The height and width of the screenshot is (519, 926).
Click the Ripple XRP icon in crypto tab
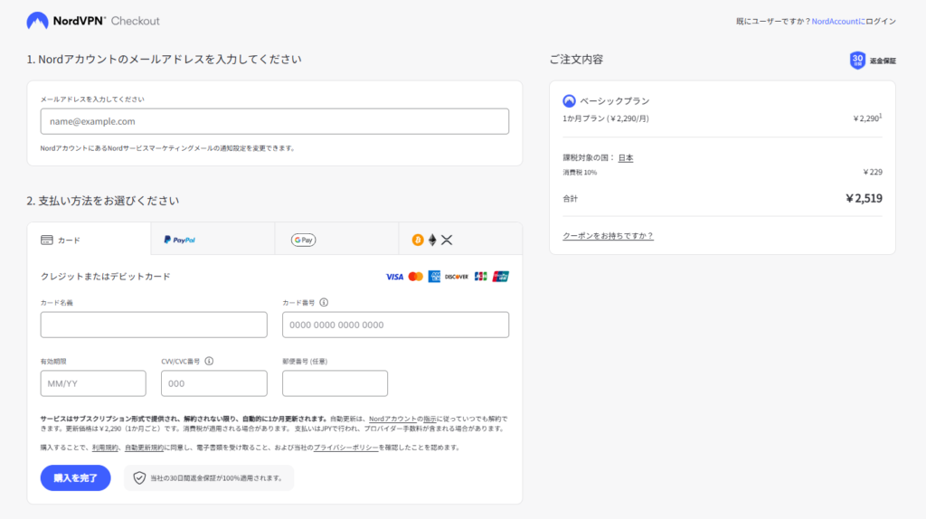(x=447, y=240)
